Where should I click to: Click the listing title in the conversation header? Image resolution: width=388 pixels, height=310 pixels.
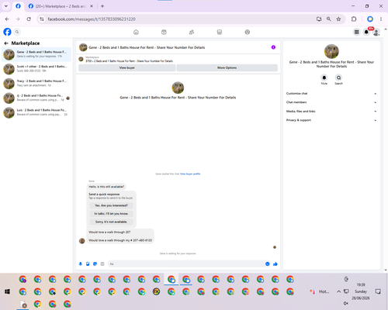tap(147, 47)
